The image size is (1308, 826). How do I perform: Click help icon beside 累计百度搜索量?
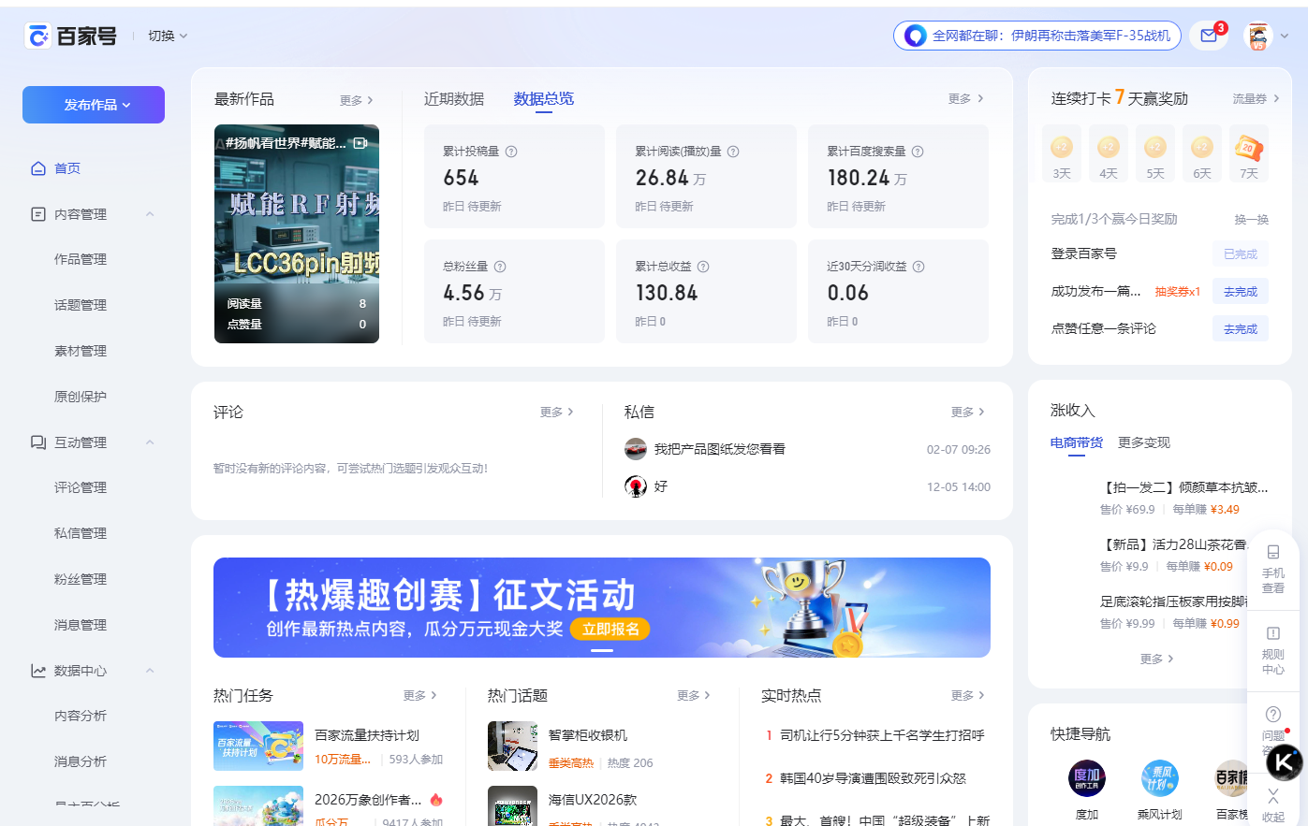coord(918,152)
